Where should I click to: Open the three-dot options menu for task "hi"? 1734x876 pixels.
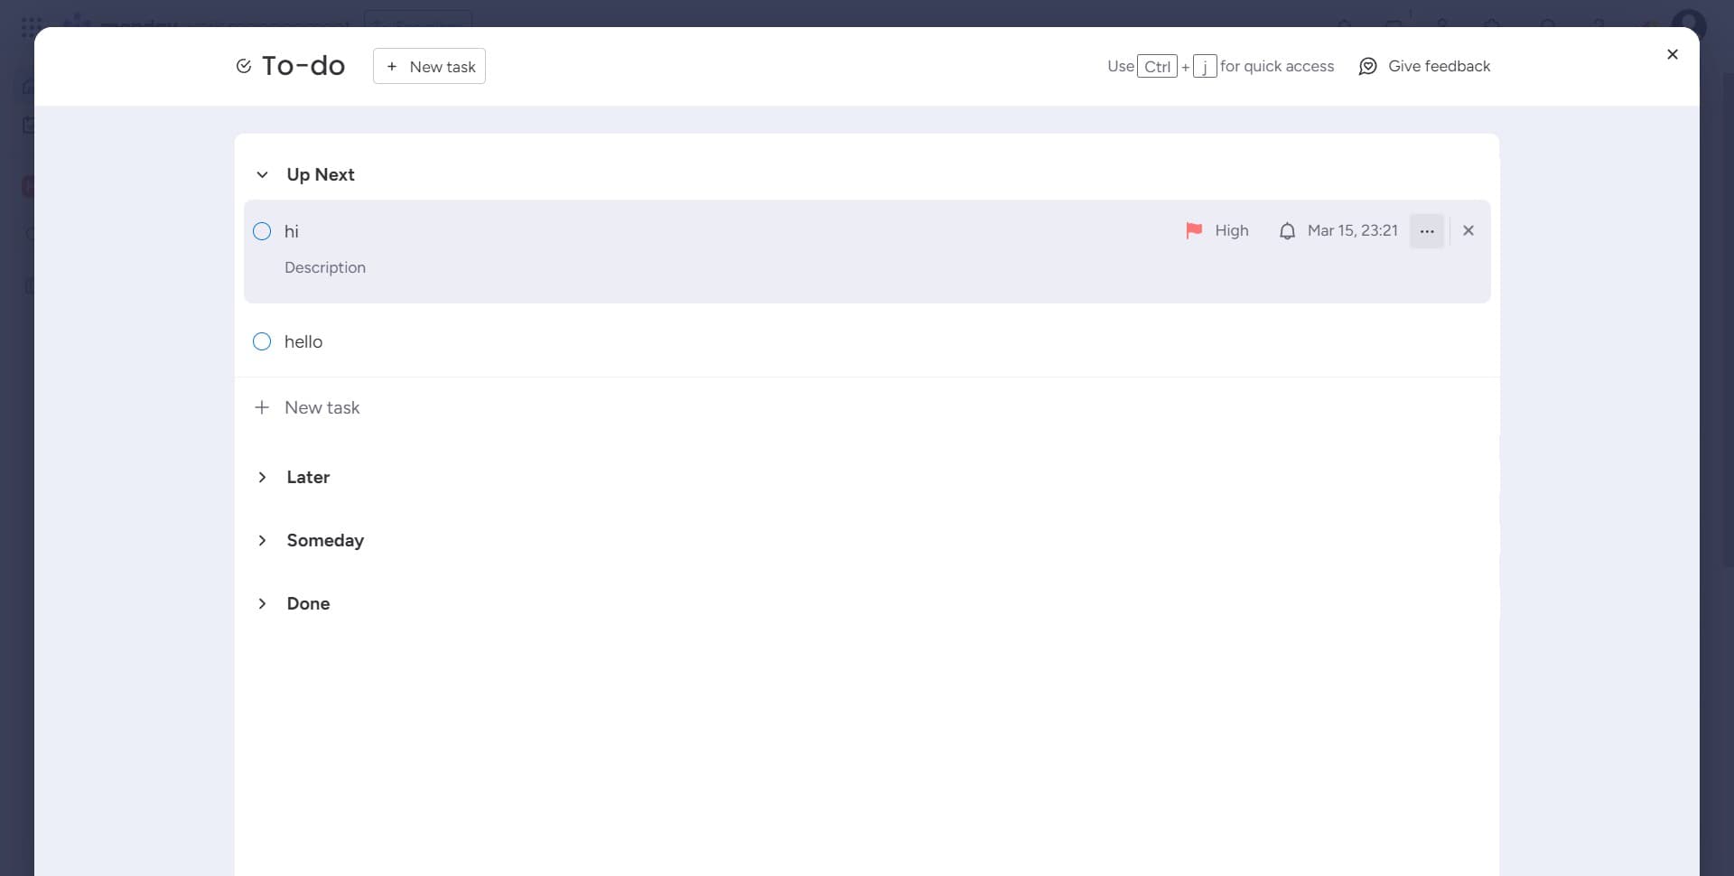coord(1427,230)
